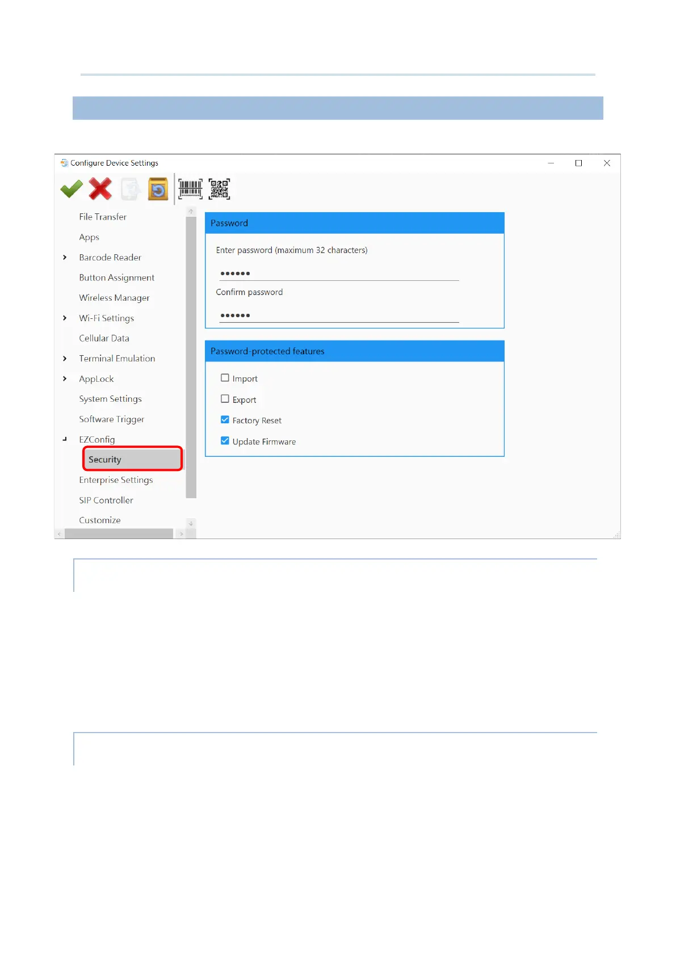Enable the Export checkbox
This screenshot has height=955, width=676.
point(225,399)
